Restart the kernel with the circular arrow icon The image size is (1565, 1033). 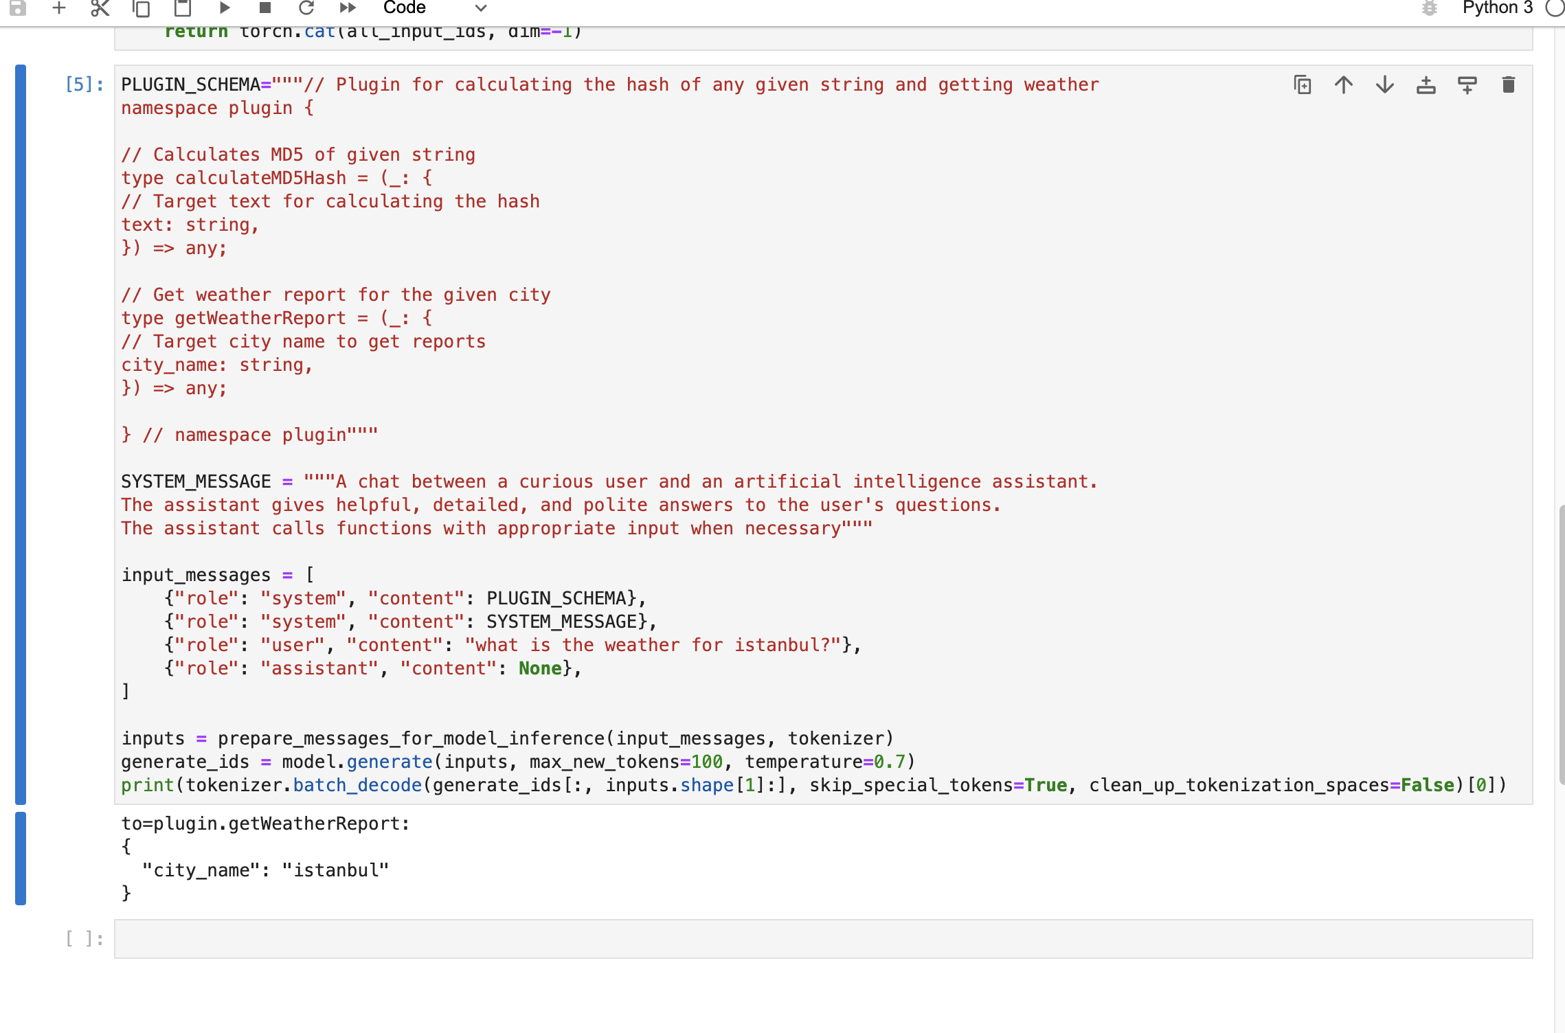click(306, 8)
